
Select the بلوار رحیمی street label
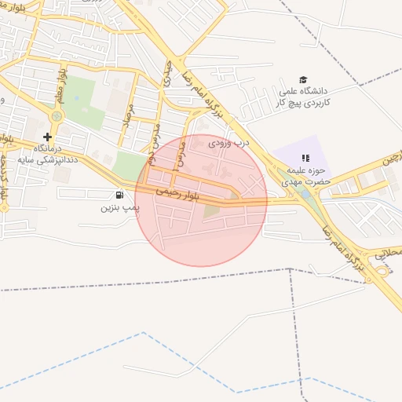click(177, 194)
